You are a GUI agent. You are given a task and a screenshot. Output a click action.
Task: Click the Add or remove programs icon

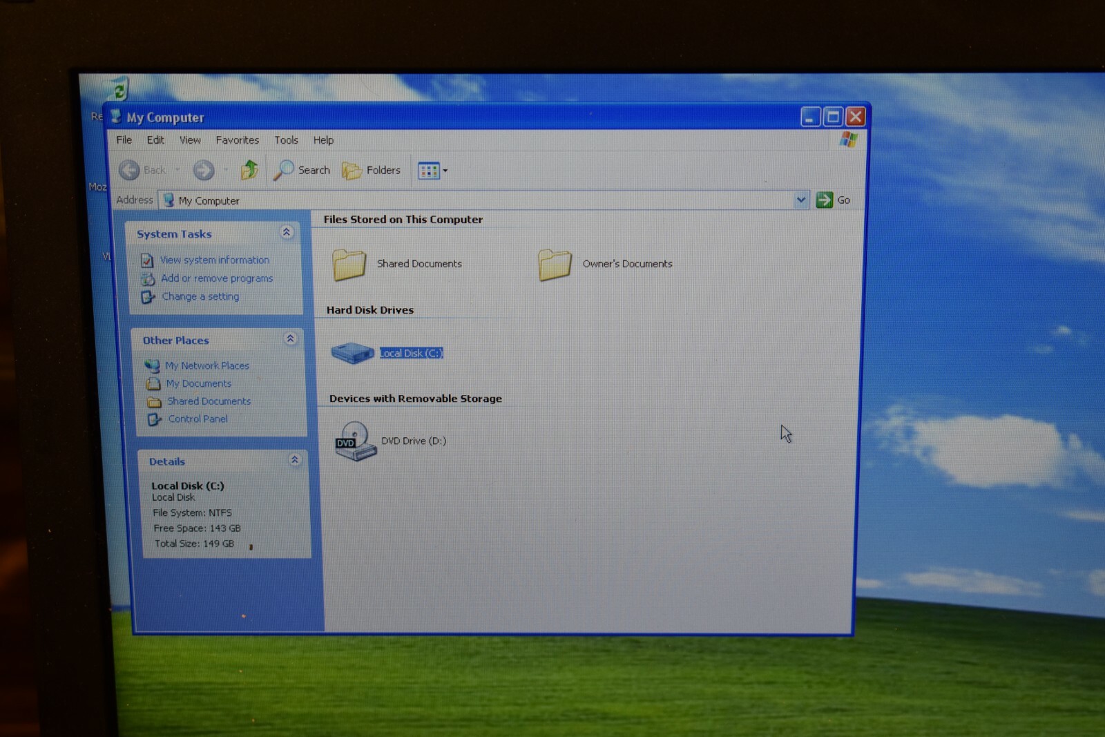148,279
